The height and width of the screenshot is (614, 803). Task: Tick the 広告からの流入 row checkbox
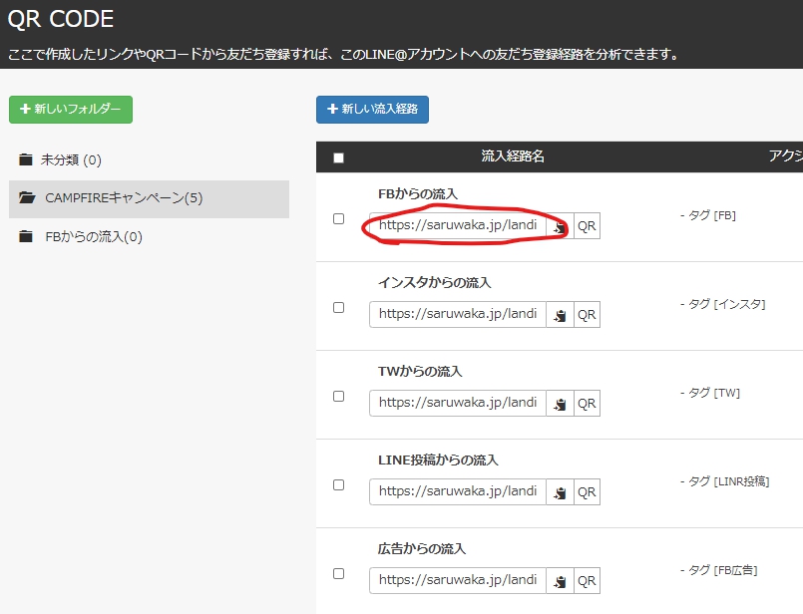point(338,573)
